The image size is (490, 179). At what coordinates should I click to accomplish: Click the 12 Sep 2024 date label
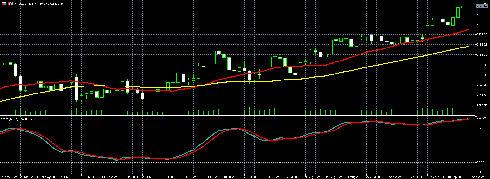point(435,176)
